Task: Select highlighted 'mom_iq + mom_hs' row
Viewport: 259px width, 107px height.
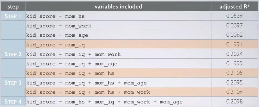Action: point(141,73)
